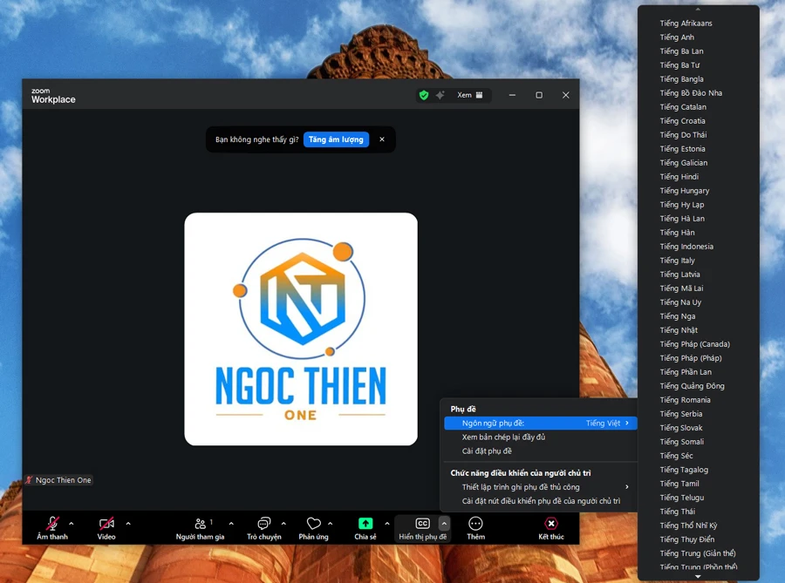Click the green security shield icon

click(x=425, y=94)
